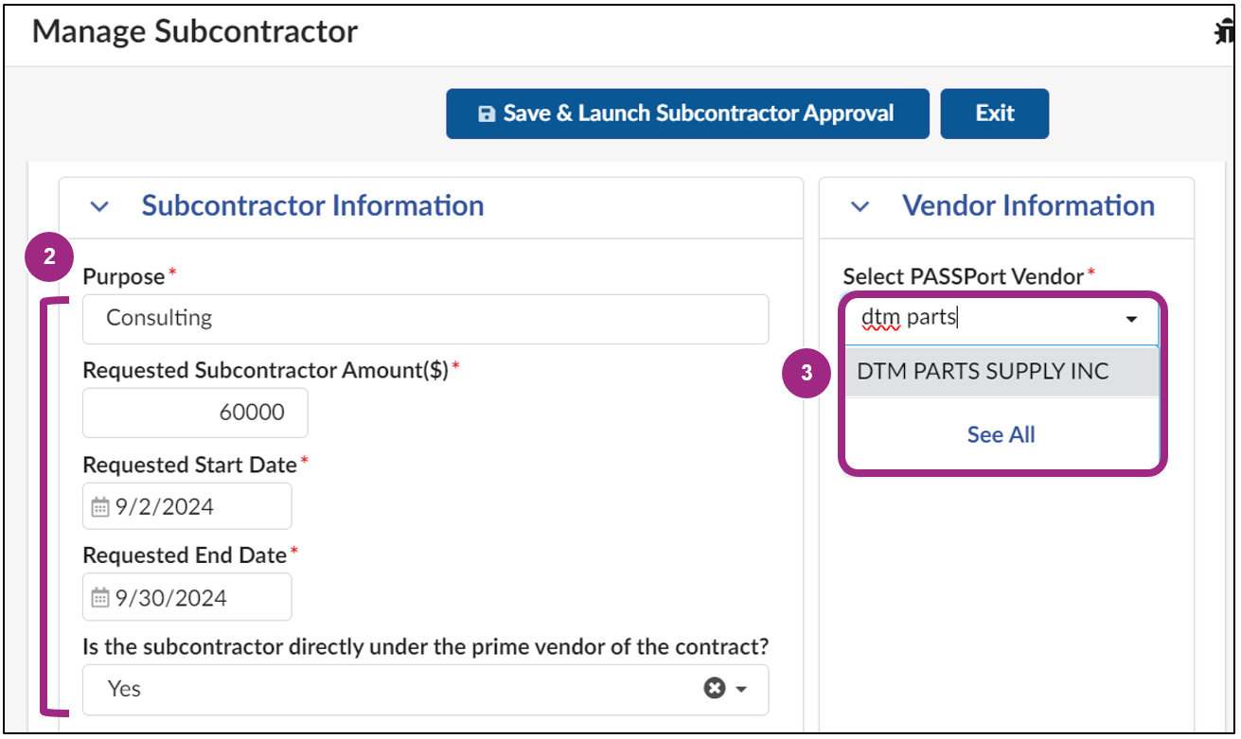Screen dimensions: 1241x739
Task: Open the See All vendor results link
Action: 1001,434
